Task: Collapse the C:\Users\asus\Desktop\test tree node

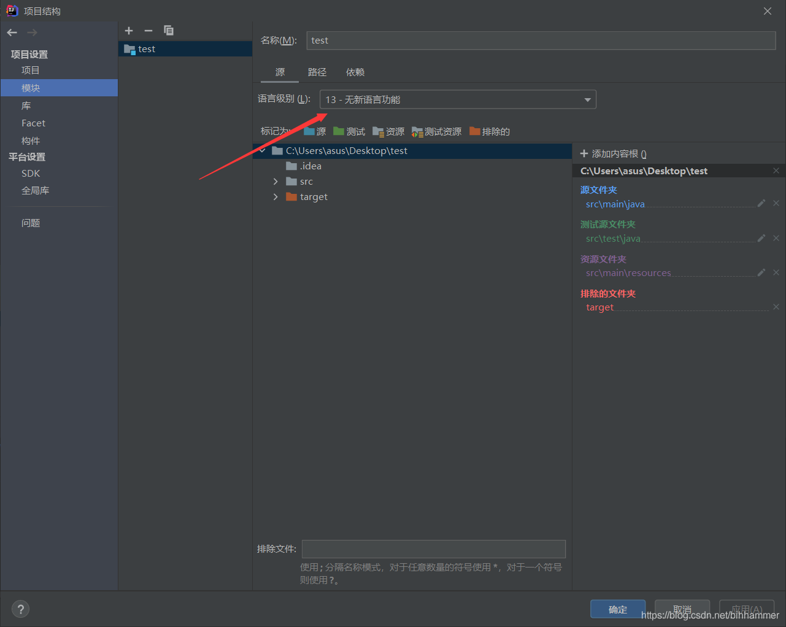Action: pos(263,150)
